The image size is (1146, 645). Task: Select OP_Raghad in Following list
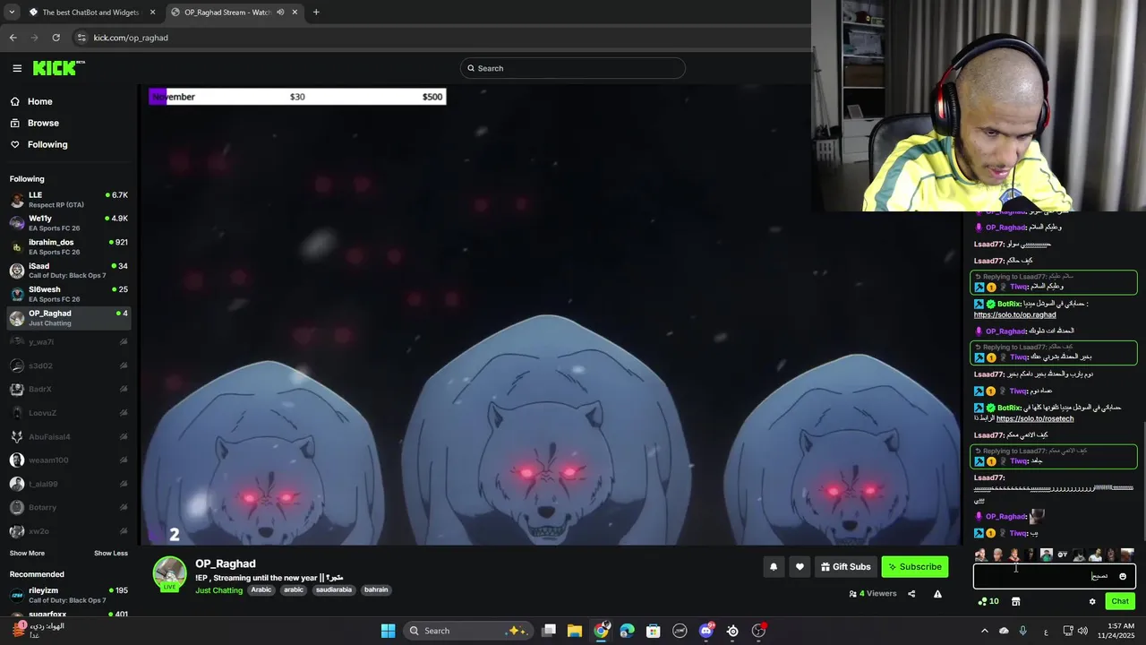pyautogui.click(x=69, y=318)
